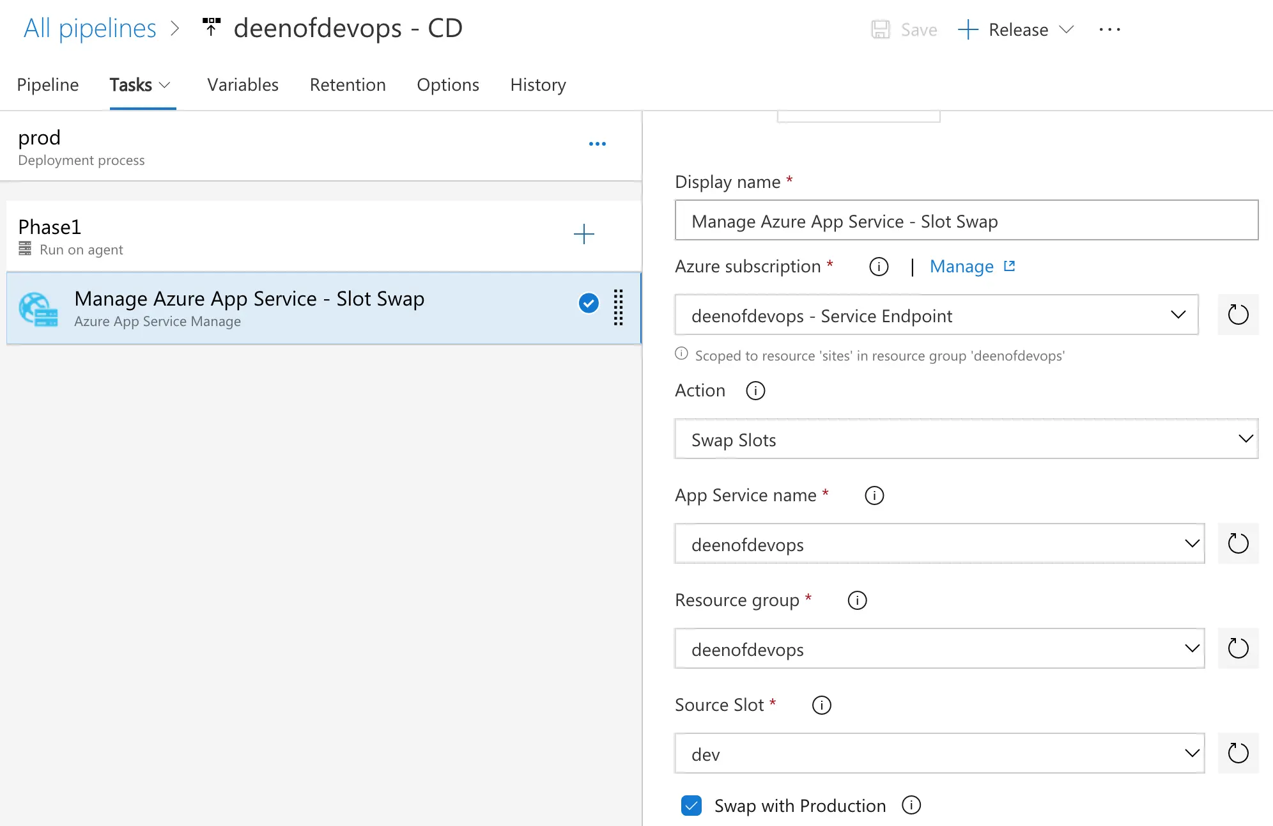1273x826 pixels.
Task: Select the Phase1 Run on agent row
Action: pyautogui.click(x=324, y=236)
